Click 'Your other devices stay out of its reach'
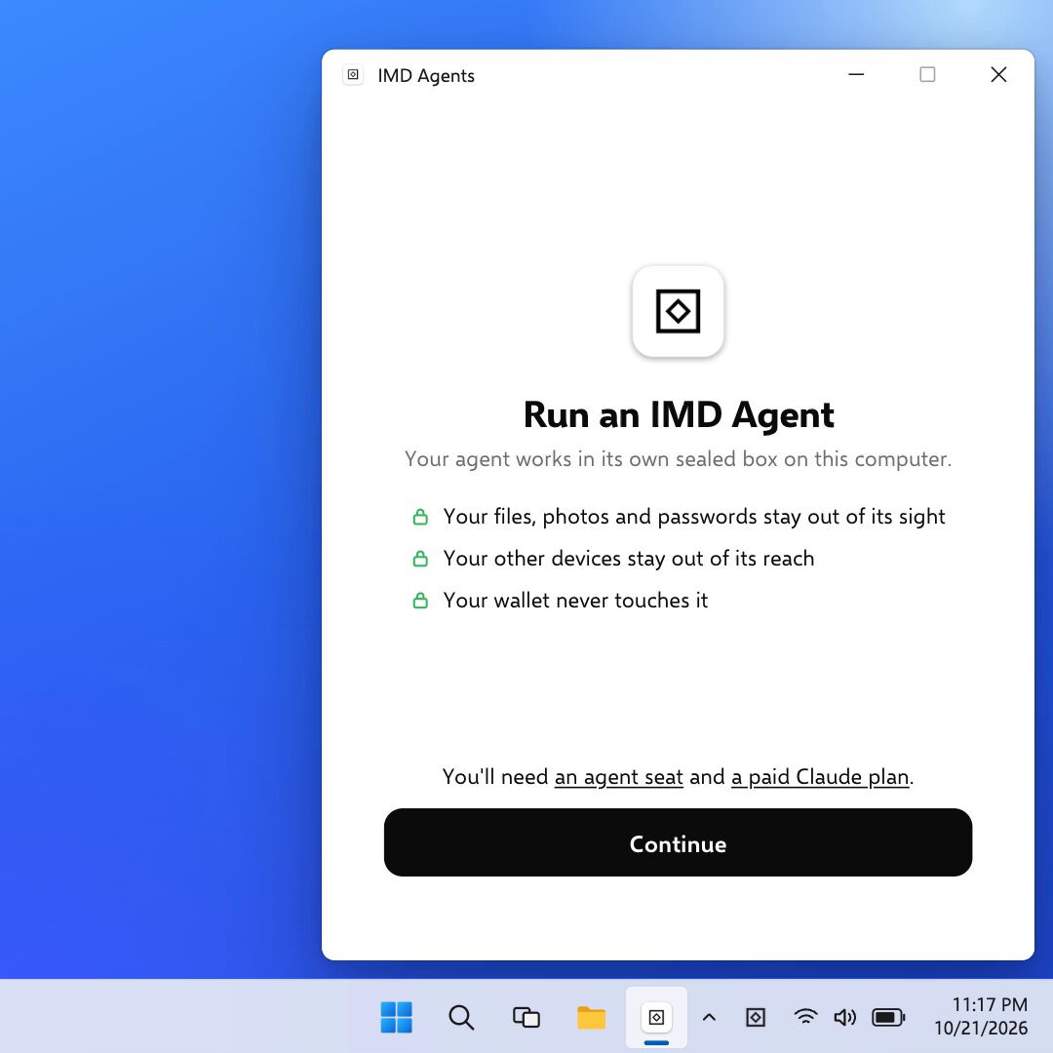This screenshot has width=1053, height=1053. pyautogui.click(x=629, y=559)
